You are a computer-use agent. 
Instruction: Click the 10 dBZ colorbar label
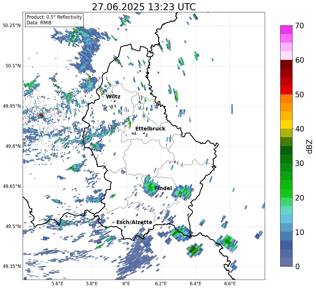(x=299, y=232)
